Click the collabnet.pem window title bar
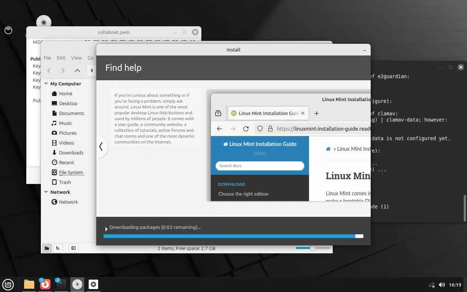This screenshot has height=292, width=467. click(x=113, y=32)
